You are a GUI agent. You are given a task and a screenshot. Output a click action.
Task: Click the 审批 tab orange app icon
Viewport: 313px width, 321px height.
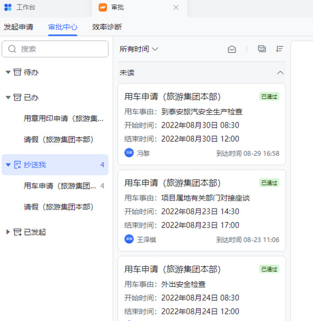pos(103,7)
